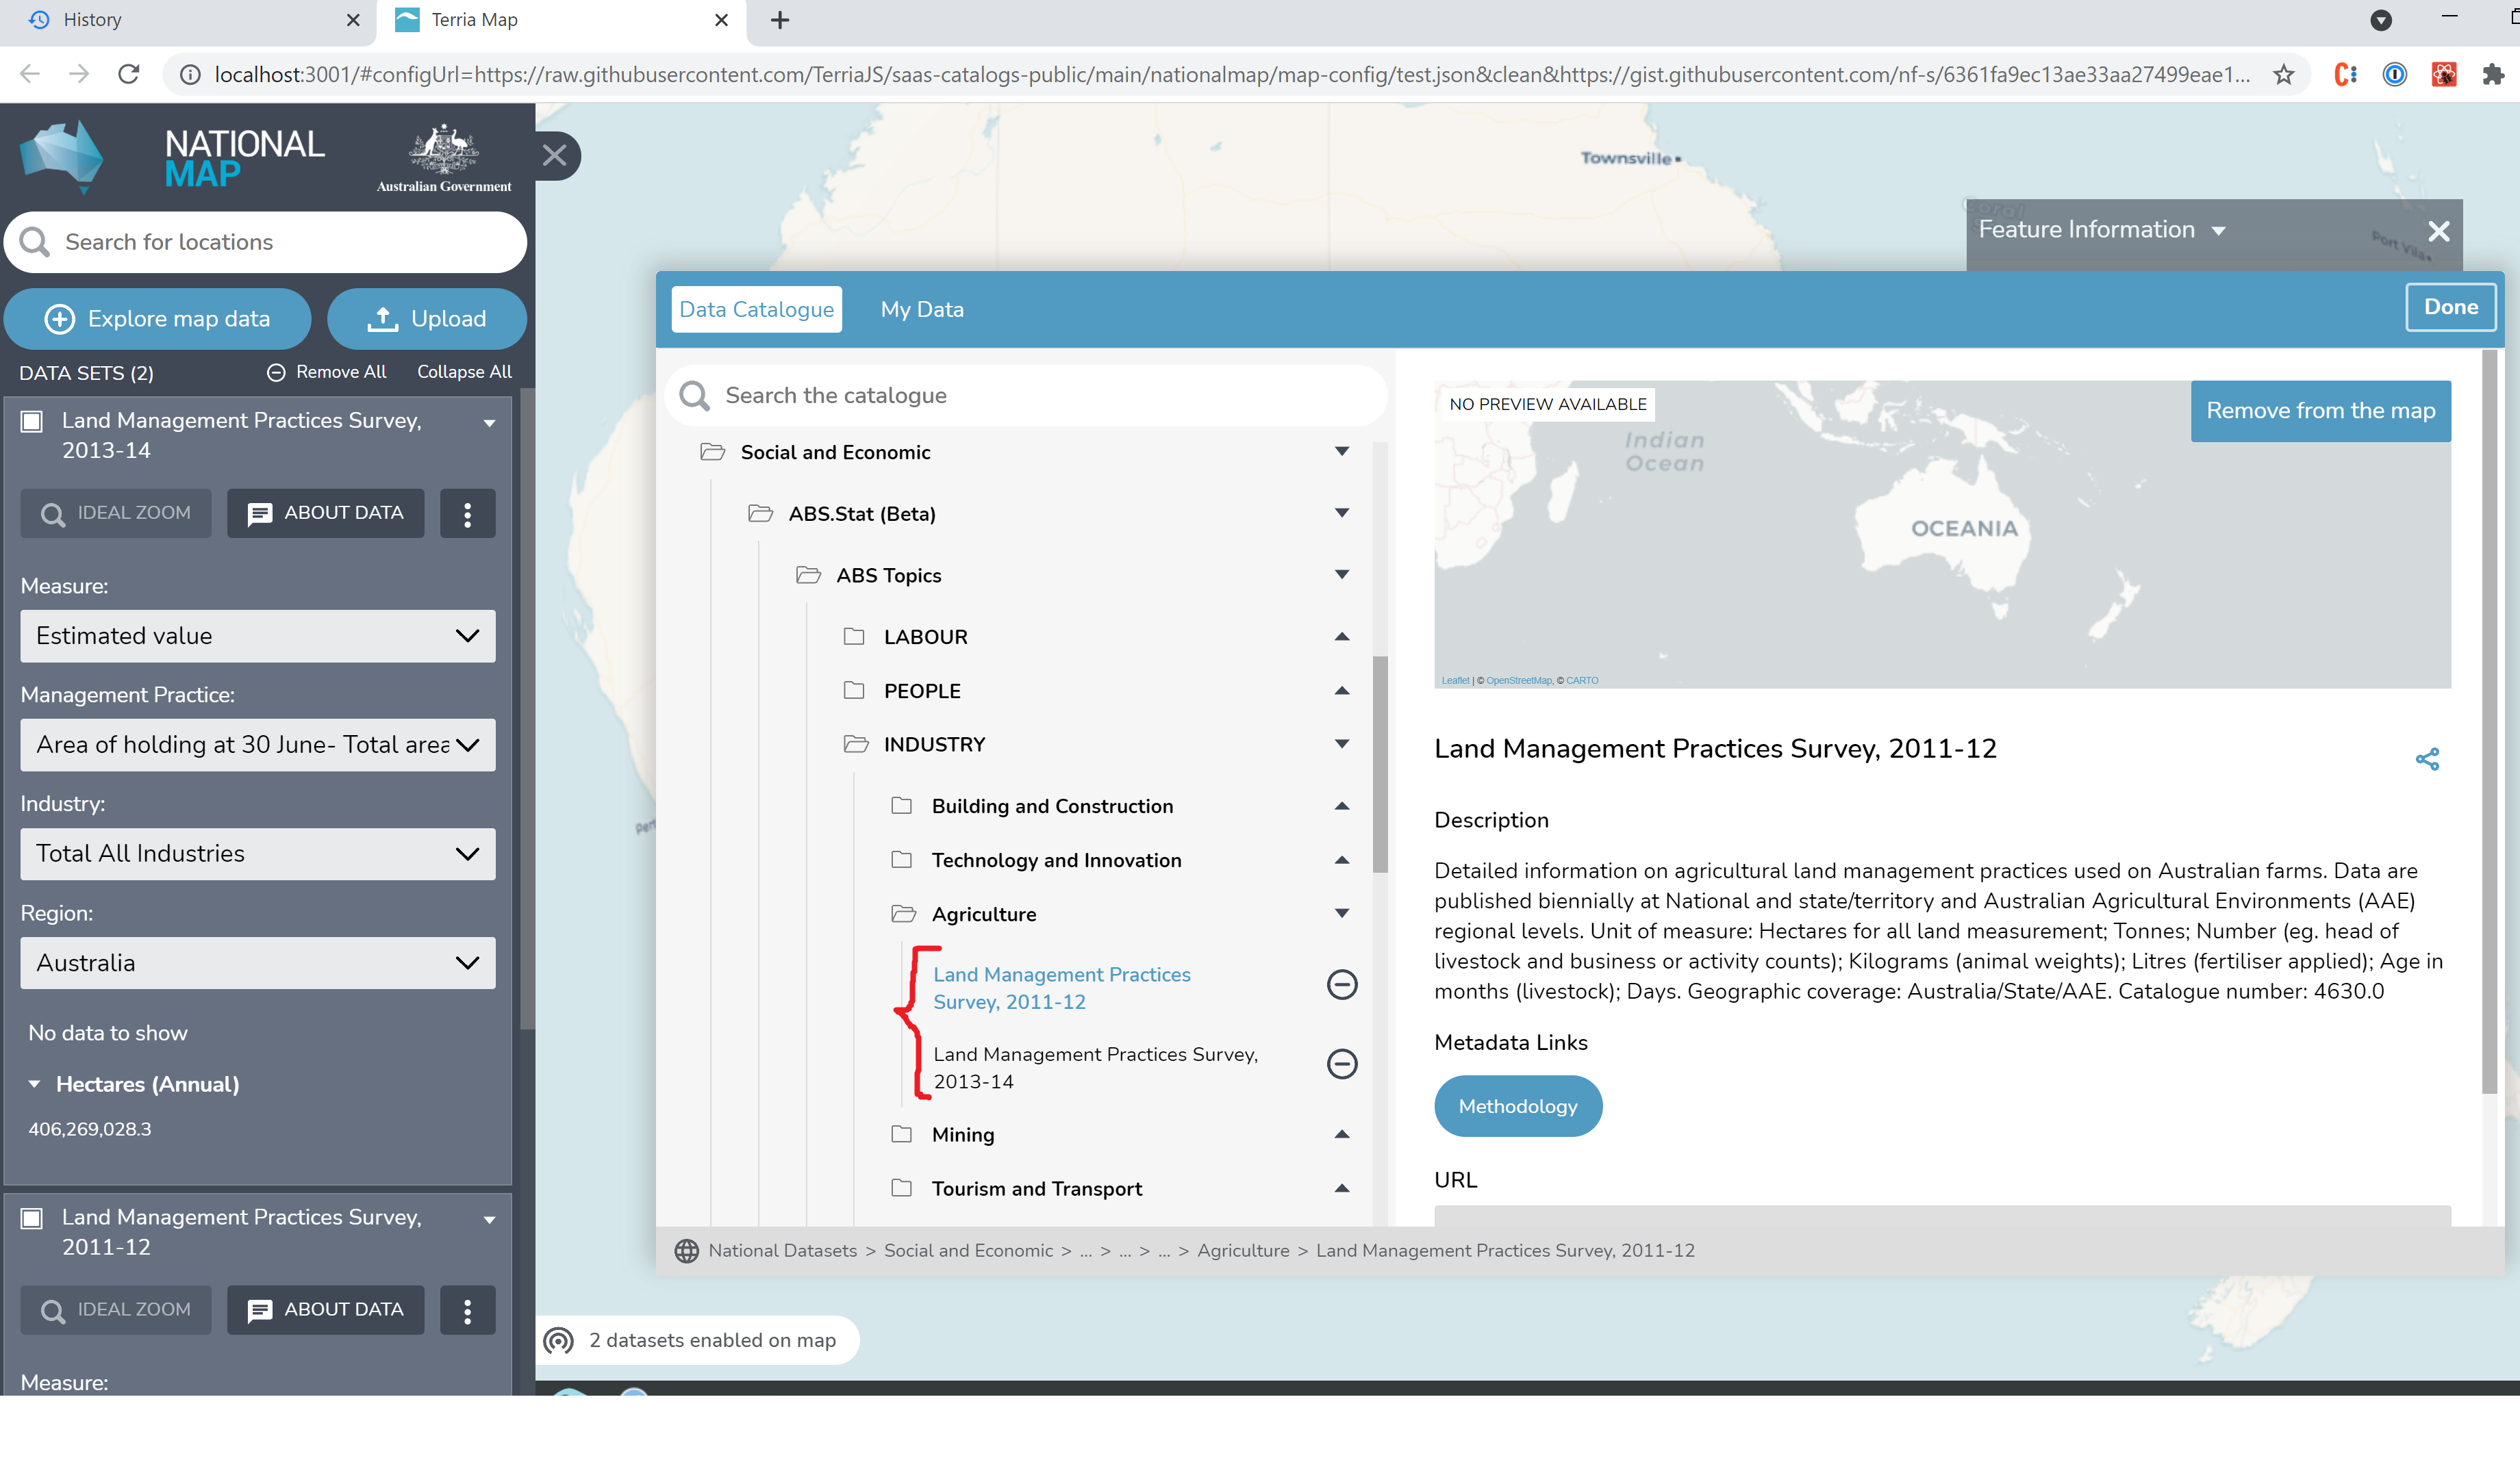The image size is (2520, 1473).
Task: Click inside the 'Search the catalogue' field
Action: click(1000, 395)
